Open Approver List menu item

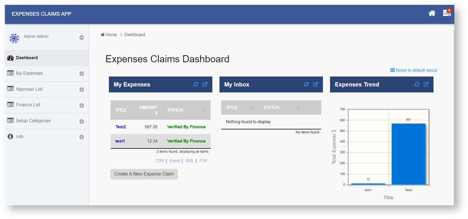(47, 89)
